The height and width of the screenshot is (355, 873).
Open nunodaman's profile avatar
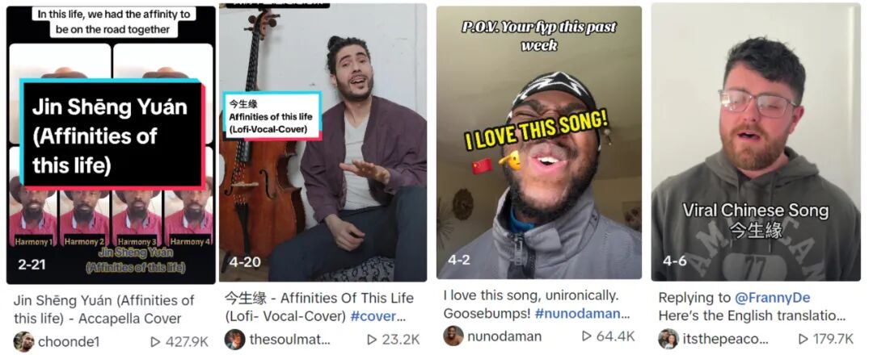[453, 336]
